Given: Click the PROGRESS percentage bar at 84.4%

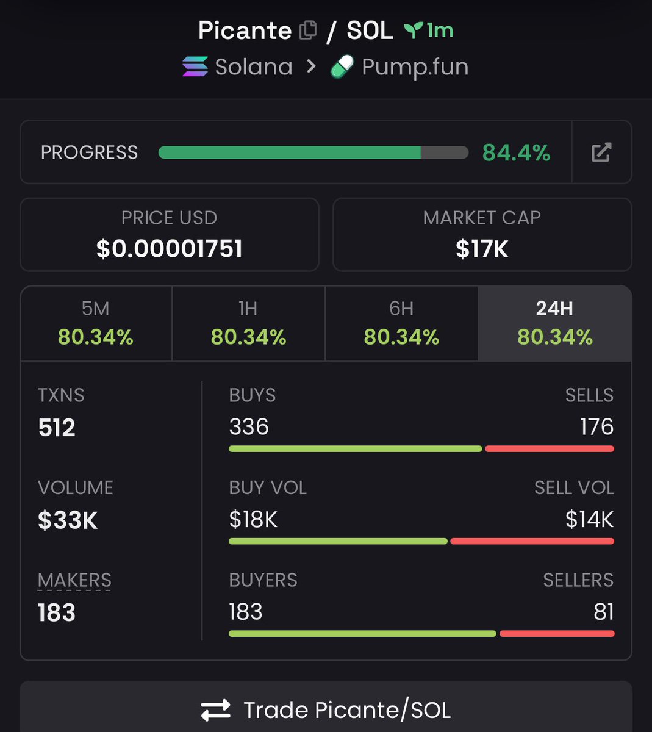Looking at the screenshot, I should click(517, 152).
